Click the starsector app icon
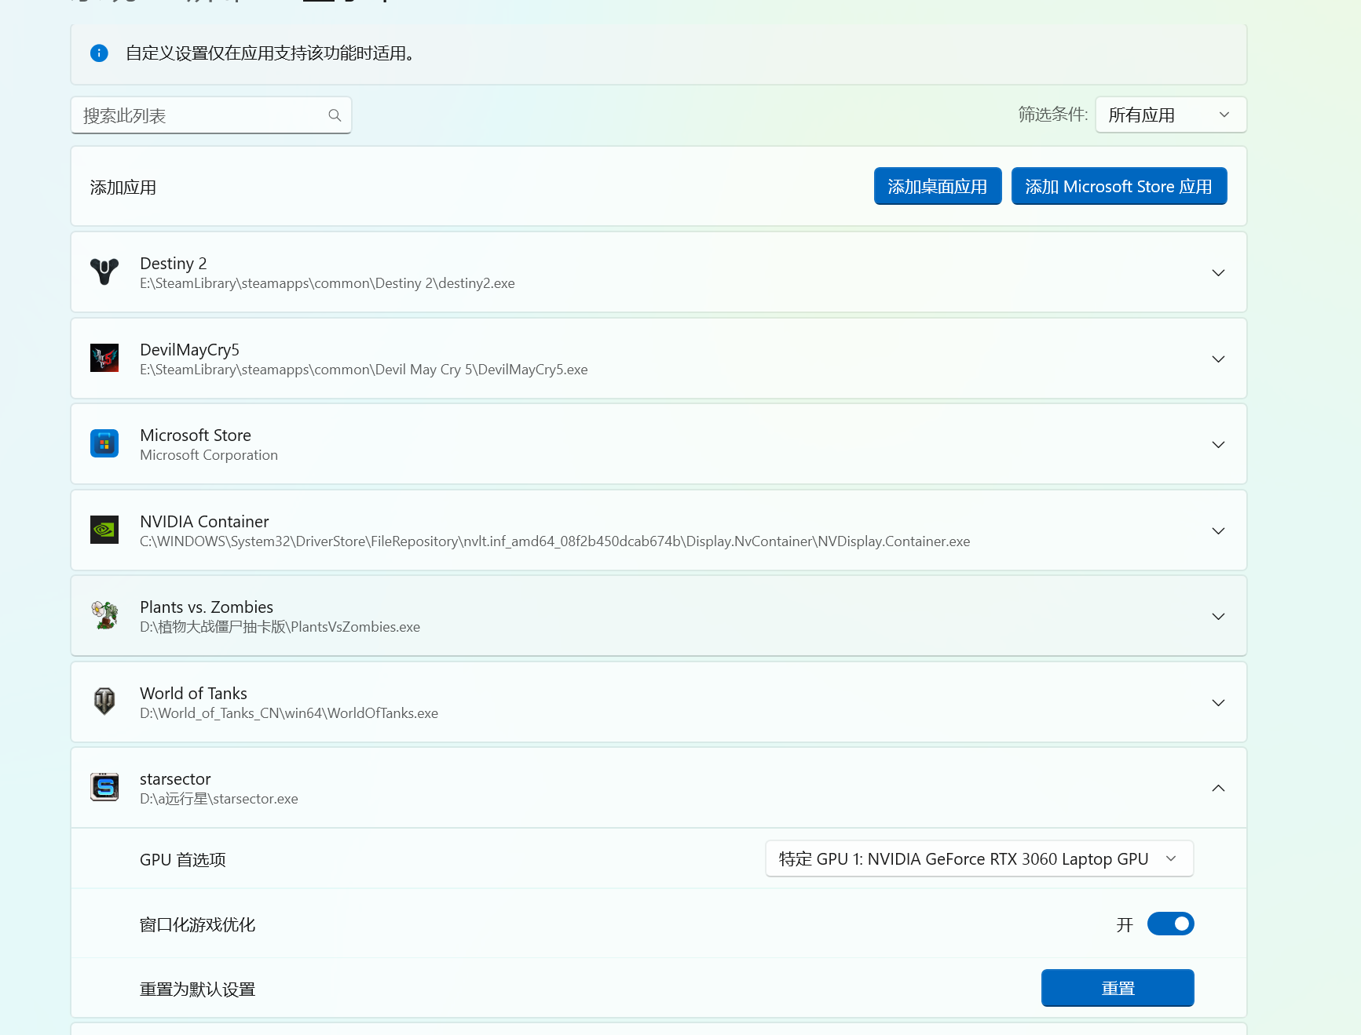Screen dimensions: 1361x1035 point(104,787)
